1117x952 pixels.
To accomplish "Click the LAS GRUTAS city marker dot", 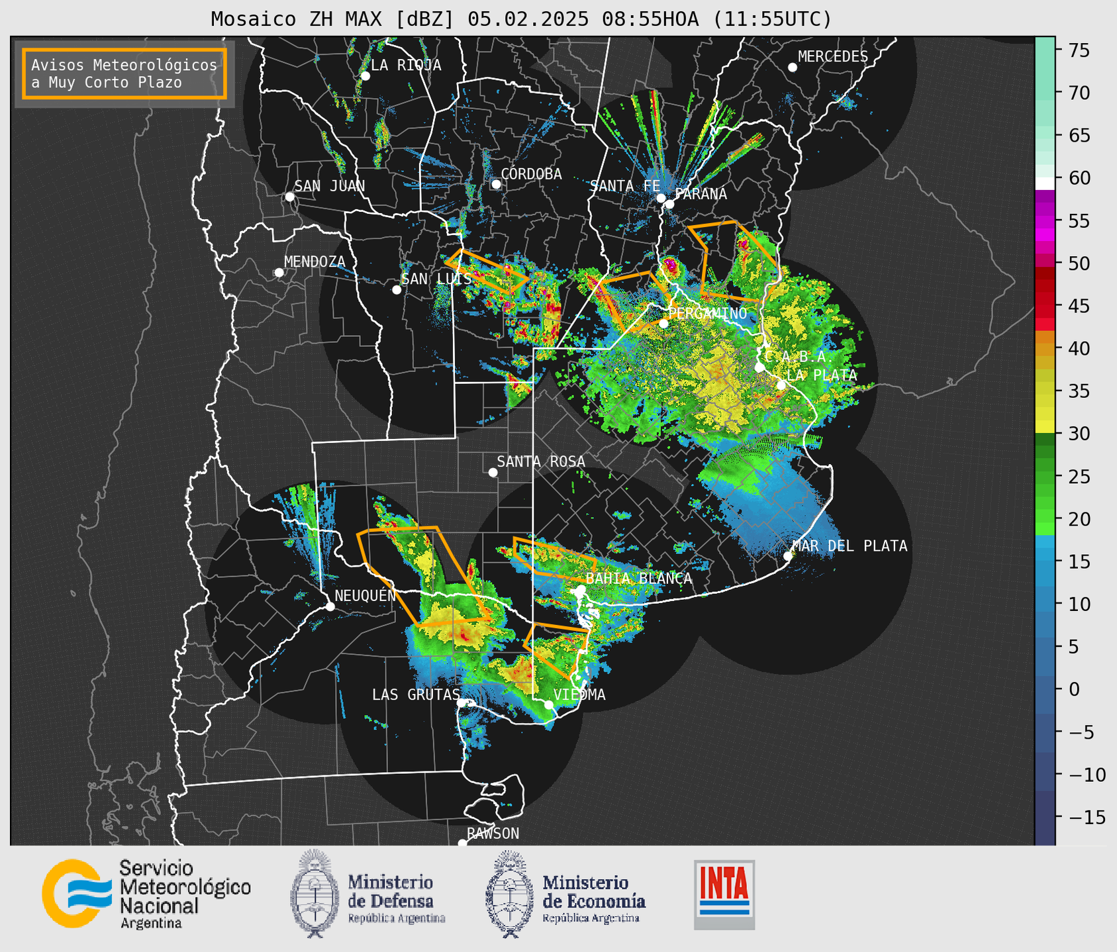I will click(x=461, y=703).
